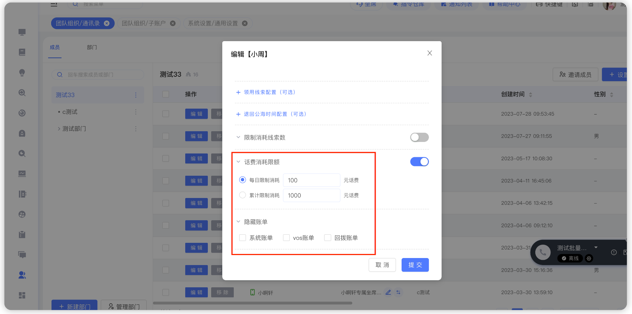Expand 领用线索配置（可选）
Image resolution: width=632 pixels, height=314 pixels.
click(x=266, y=92)
